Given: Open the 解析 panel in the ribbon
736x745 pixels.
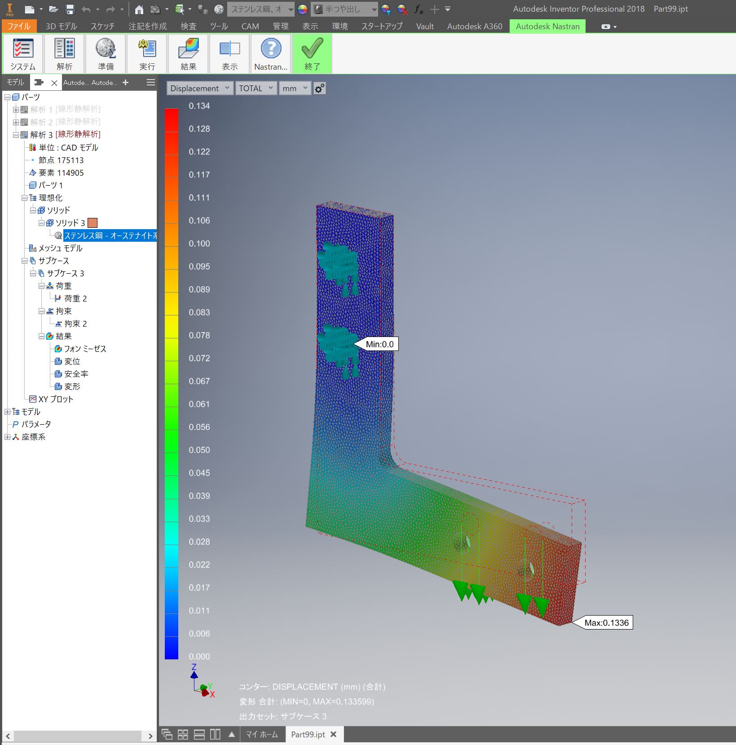Looking at the screenshot, I should coord(64,53).
